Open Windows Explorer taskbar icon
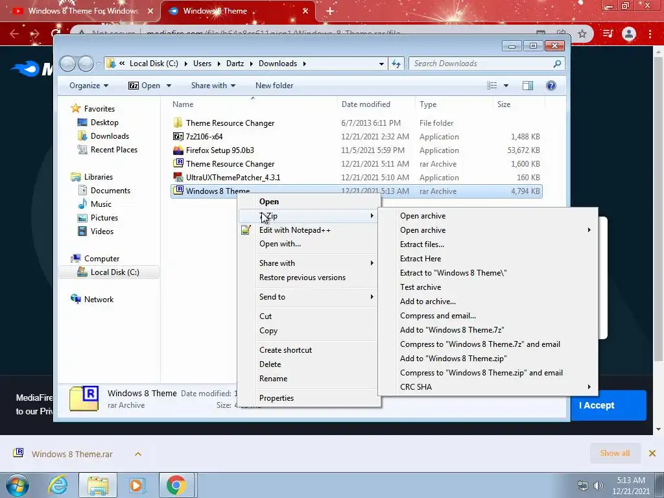Image resolution: width=664 pixels, height=498 pixels. pos(98,485)
